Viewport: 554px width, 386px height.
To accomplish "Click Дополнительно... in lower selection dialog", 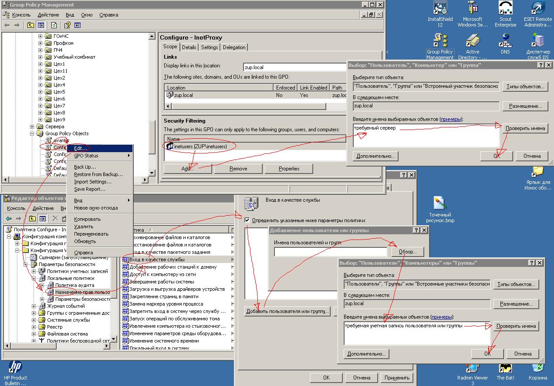I will coord(366,354).
